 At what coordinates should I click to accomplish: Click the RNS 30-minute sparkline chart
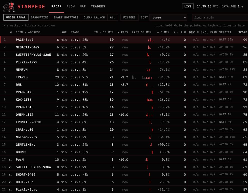148,85
